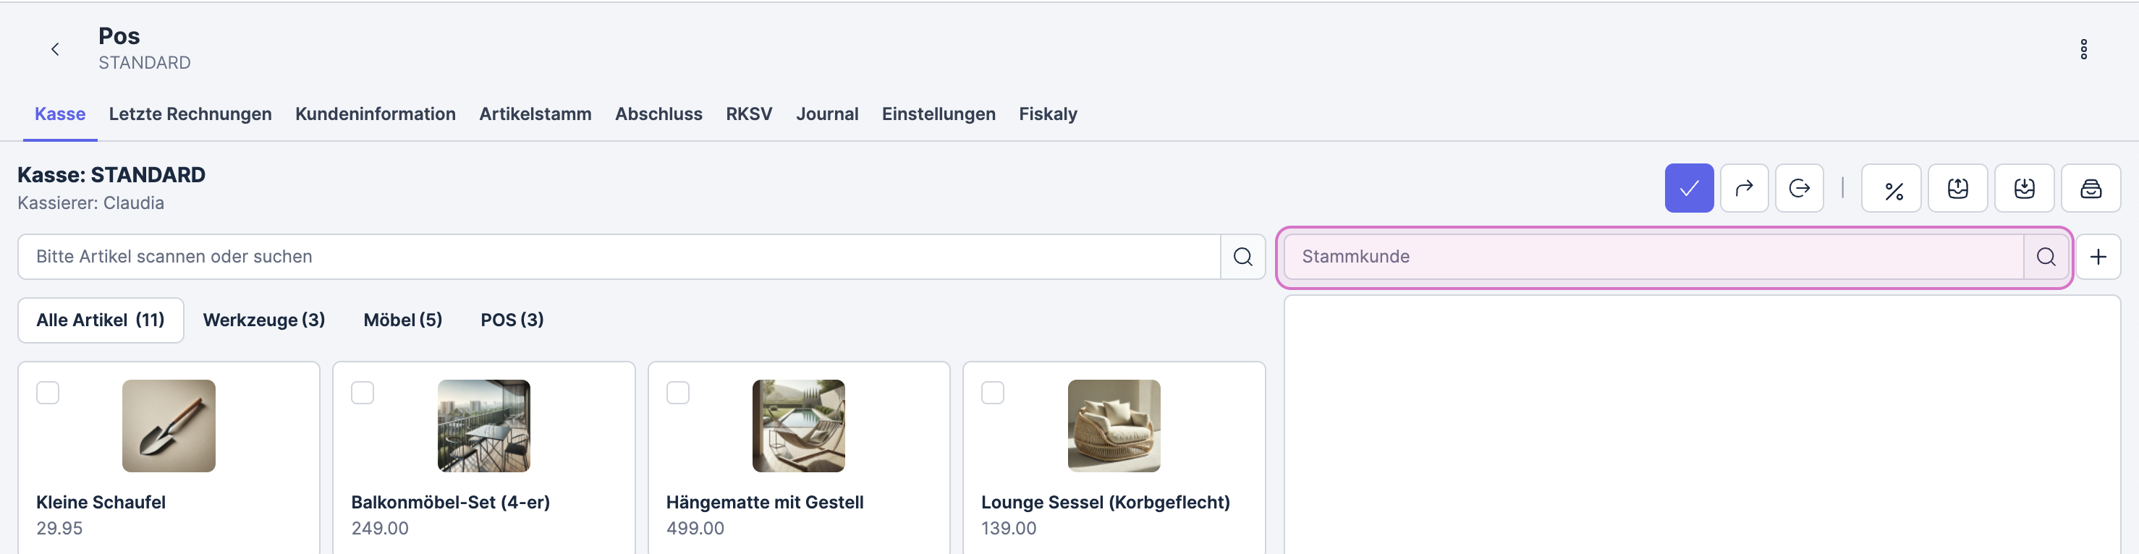Click the cash withdrawal upload-tray icon
The height and width of the screenshot is (554, 2139).
point(1957,188)
